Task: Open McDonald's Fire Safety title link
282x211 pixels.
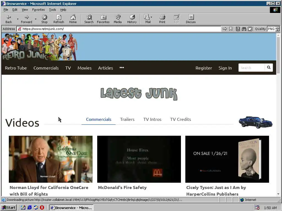Action: tap(122, 187)
